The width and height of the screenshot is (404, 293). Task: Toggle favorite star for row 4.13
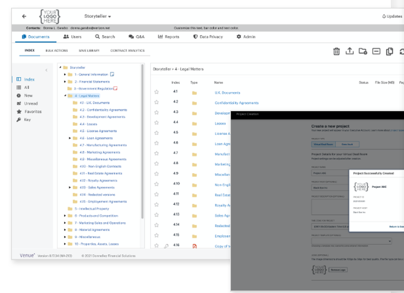point(156,214)
